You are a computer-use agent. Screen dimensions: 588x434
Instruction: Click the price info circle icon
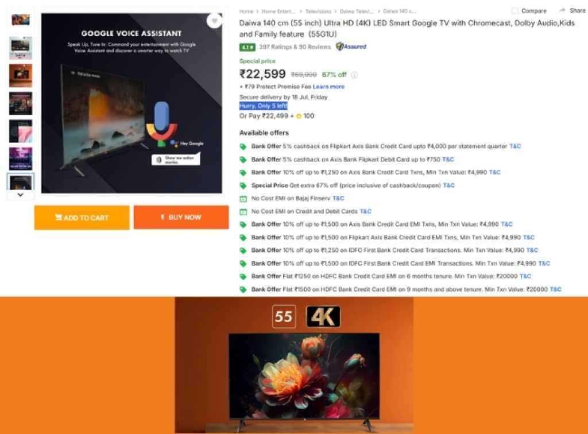click(x=354, y=75)
